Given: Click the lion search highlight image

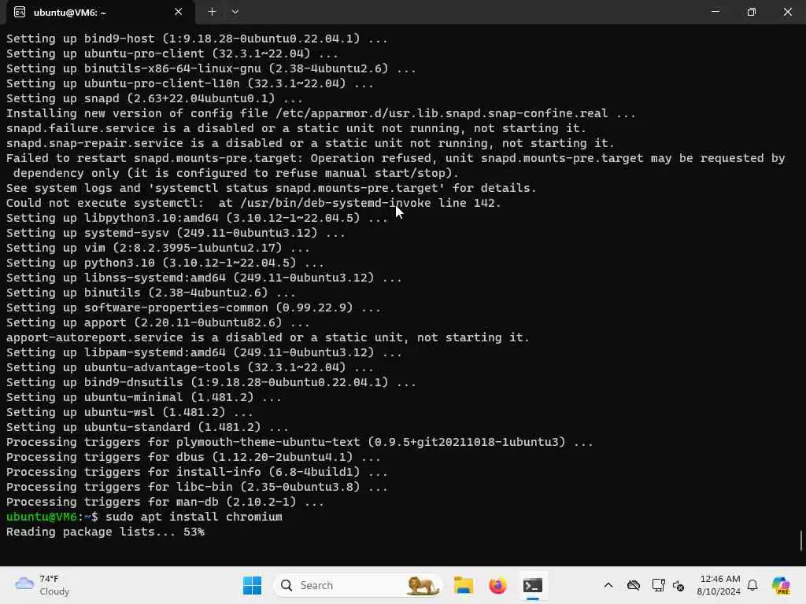Looking at the screenshot, I should click(422, 585).
